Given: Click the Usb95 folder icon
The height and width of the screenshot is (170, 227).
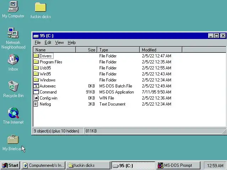Looking at the screenshot, I should tap(36, 68).
